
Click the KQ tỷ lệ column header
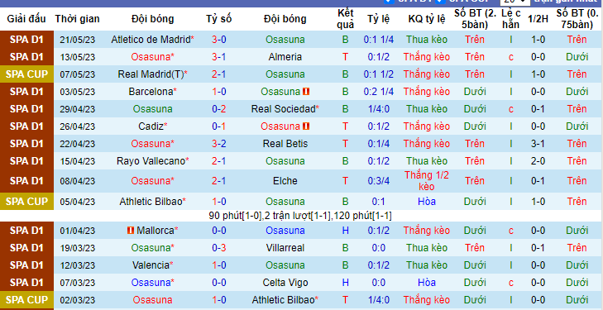tap(427, 19)
